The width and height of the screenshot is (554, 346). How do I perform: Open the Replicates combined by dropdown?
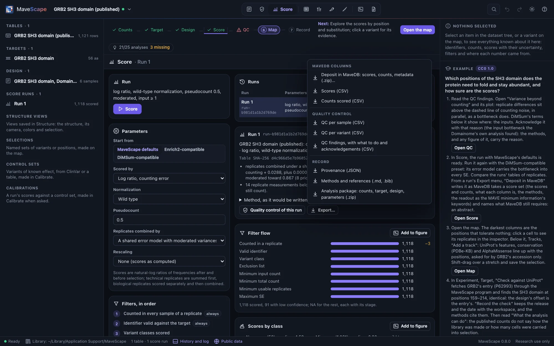169,241
